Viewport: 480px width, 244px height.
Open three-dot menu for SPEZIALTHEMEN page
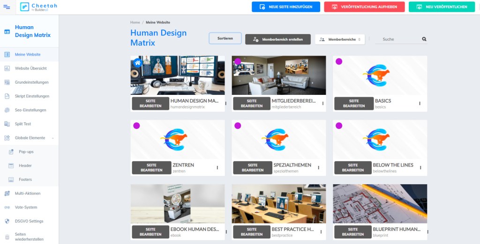319,168
